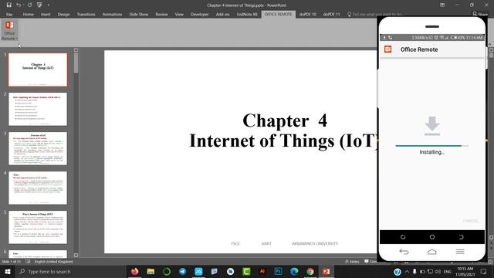
Task: Select slide 5 thumbnail What is Internet of Things
Action: click(38, 227)
